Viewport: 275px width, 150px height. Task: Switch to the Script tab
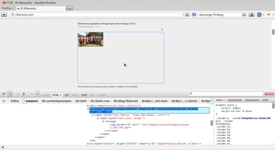[x=75, y=95]
